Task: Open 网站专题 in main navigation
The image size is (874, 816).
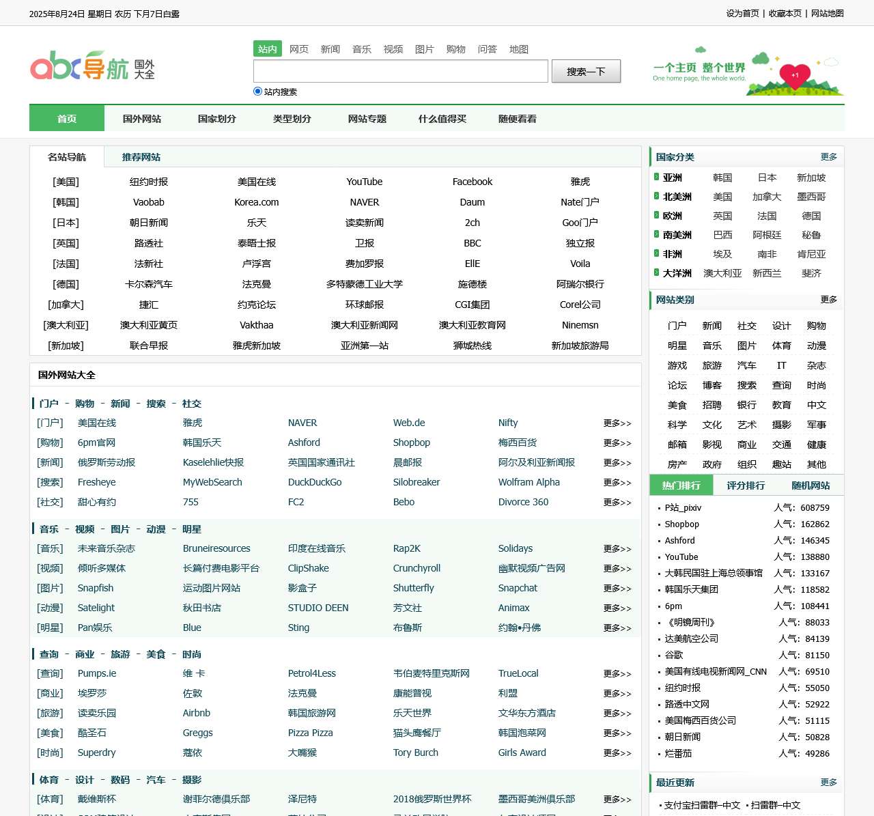Action: (367, 118)
